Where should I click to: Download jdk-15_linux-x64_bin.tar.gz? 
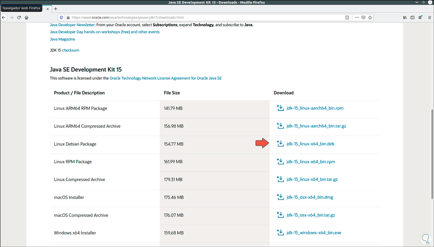[312, 179]
